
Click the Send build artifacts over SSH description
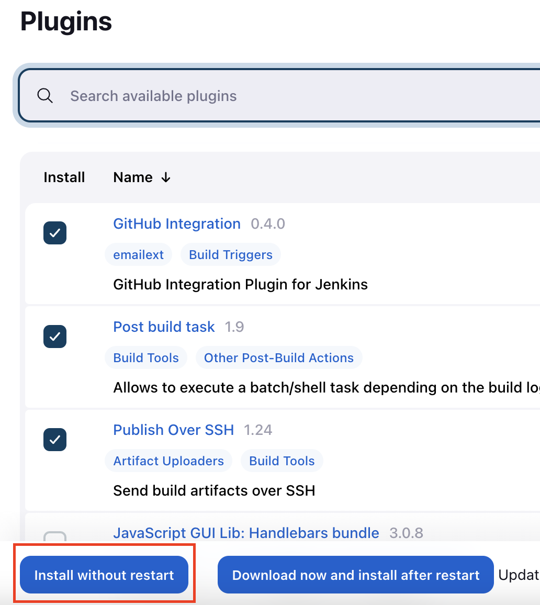coord(214,490)
